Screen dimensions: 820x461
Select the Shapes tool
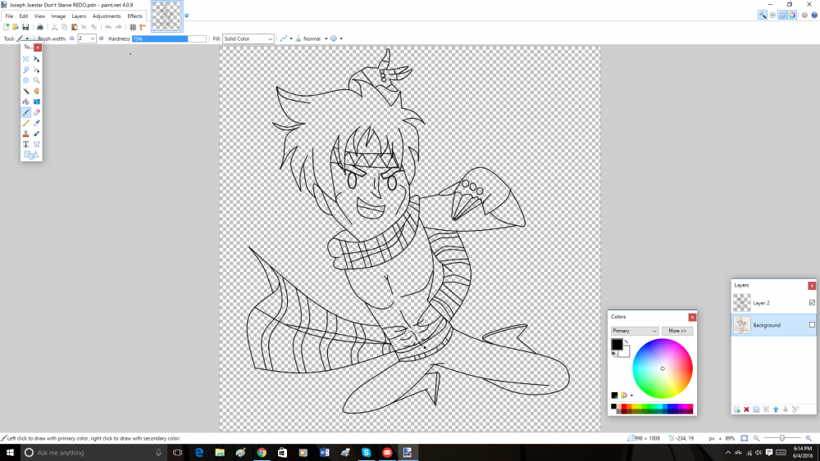(31, 155)
